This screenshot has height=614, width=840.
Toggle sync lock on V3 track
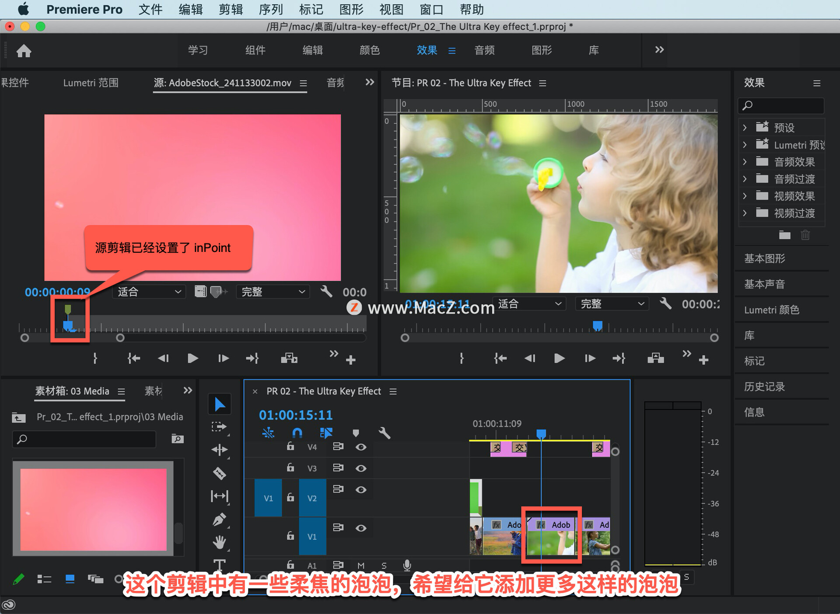(x=338, y=468)
